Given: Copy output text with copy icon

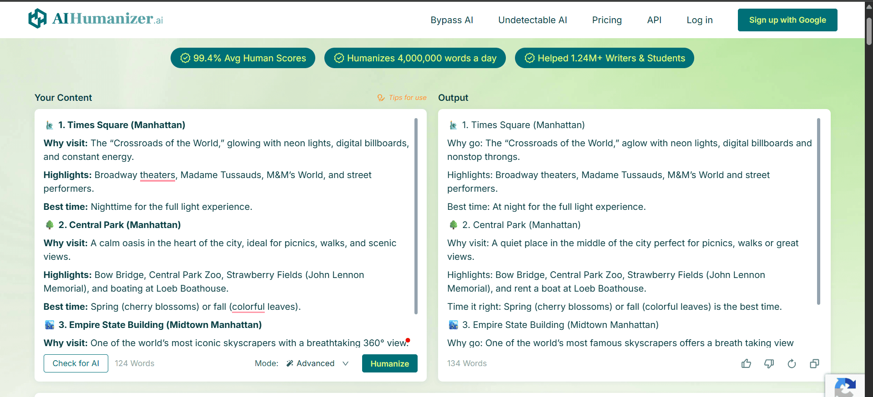Looking at the screenshot, I should [x=814, y=363].
